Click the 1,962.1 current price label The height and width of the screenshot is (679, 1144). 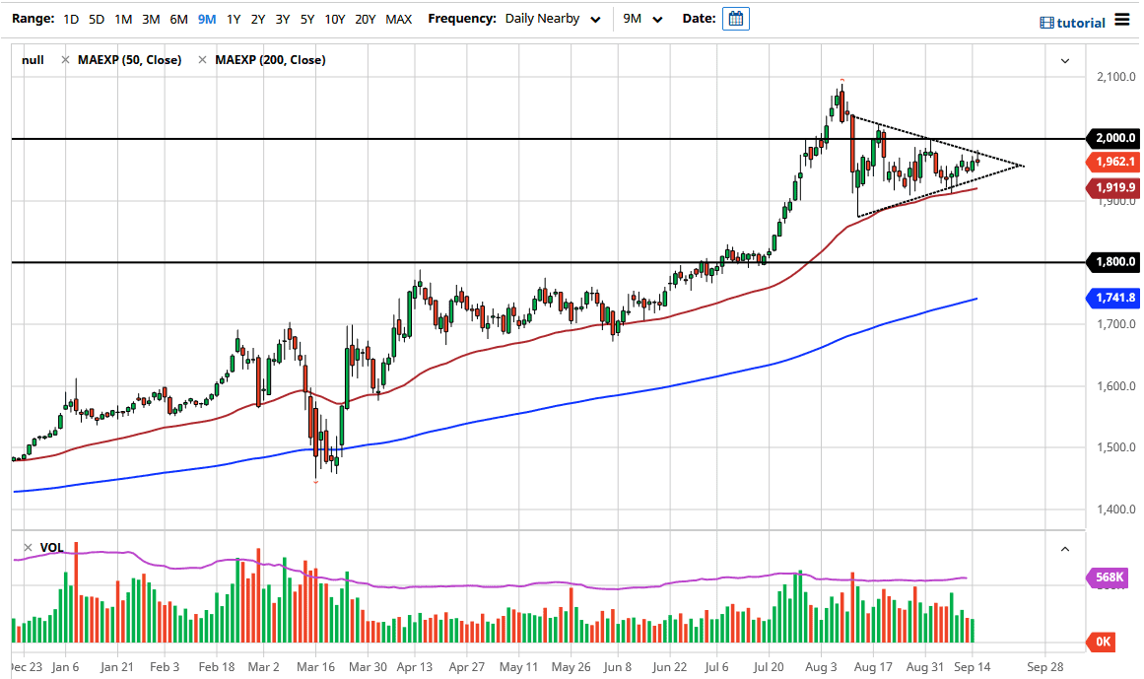(x=1112, y=162)
